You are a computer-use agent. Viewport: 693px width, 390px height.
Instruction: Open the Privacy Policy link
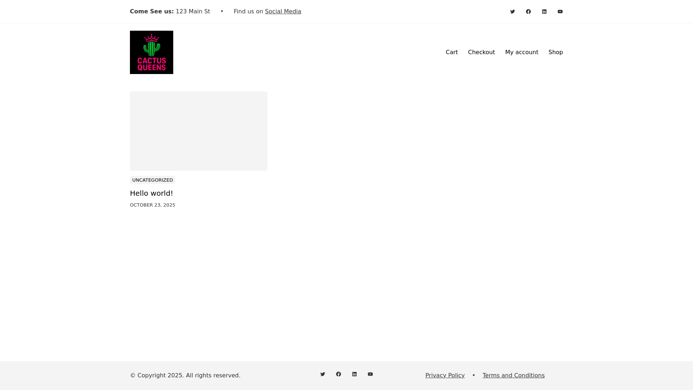[445, 376]
